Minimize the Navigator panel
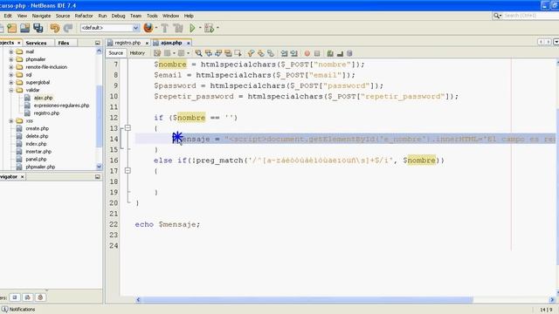This screenshot has height=314, width=559. 97,176
